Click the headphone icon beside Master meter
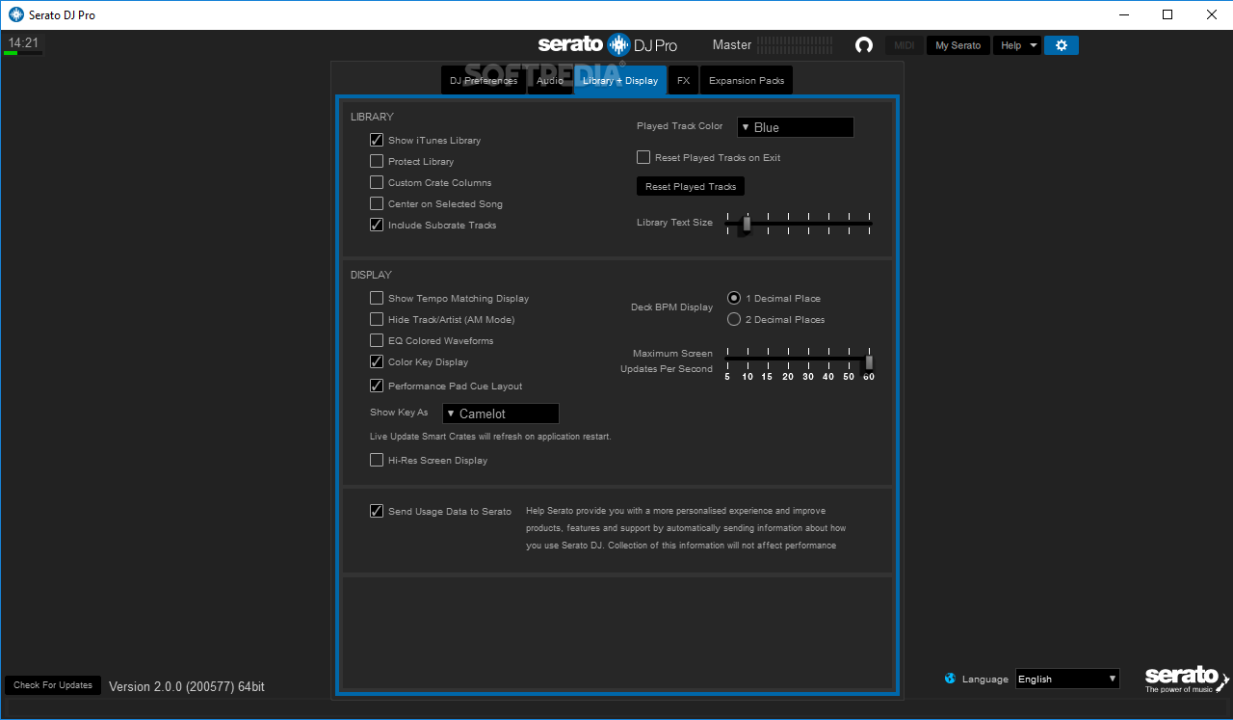This screenshot has height=720, width=1233. [x=864, y=45]
